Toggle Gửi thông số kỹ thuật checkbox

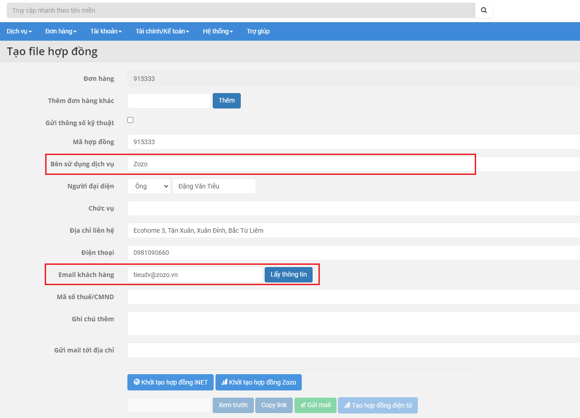[x=131, y=120]
